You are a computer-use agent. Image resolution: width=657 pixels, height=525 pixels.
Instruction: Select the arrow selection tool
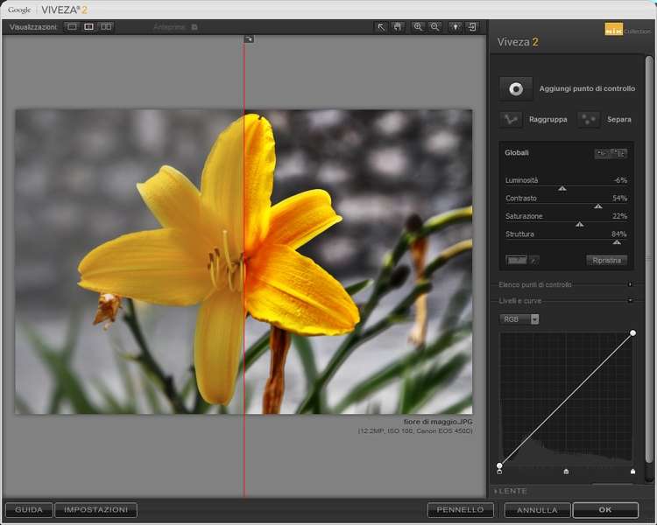tap(381, 27)
